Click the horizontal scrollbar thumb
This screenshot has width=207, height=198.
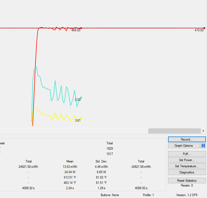pos(174,131)
